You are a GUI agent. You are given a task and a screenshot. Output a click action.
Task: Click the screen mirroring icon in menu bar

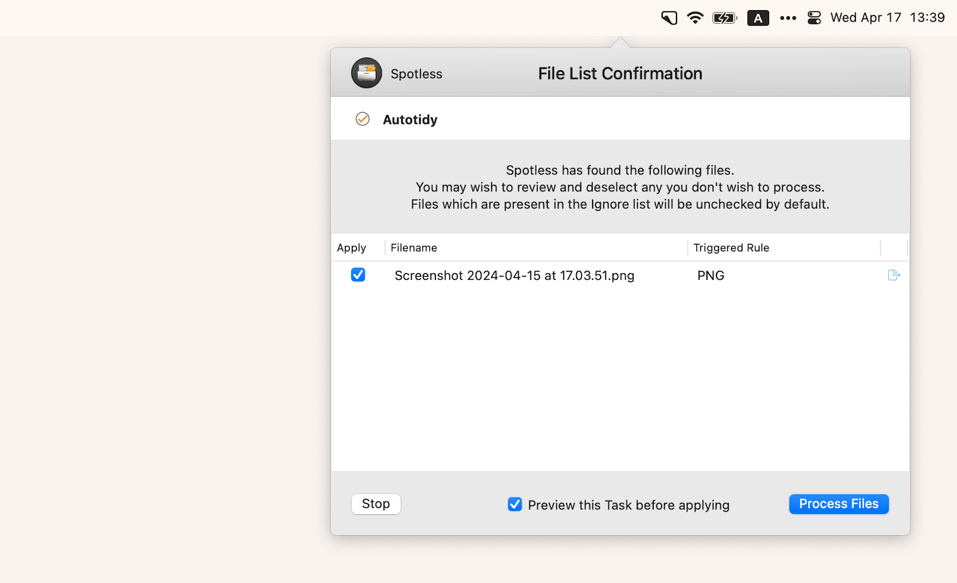click(x=669, y=17)
